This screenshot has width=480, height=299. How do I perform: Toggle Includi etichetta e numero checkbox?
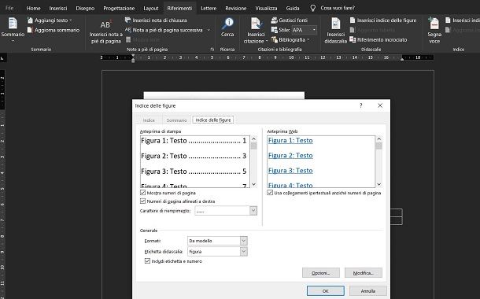(x=147, y=261)
